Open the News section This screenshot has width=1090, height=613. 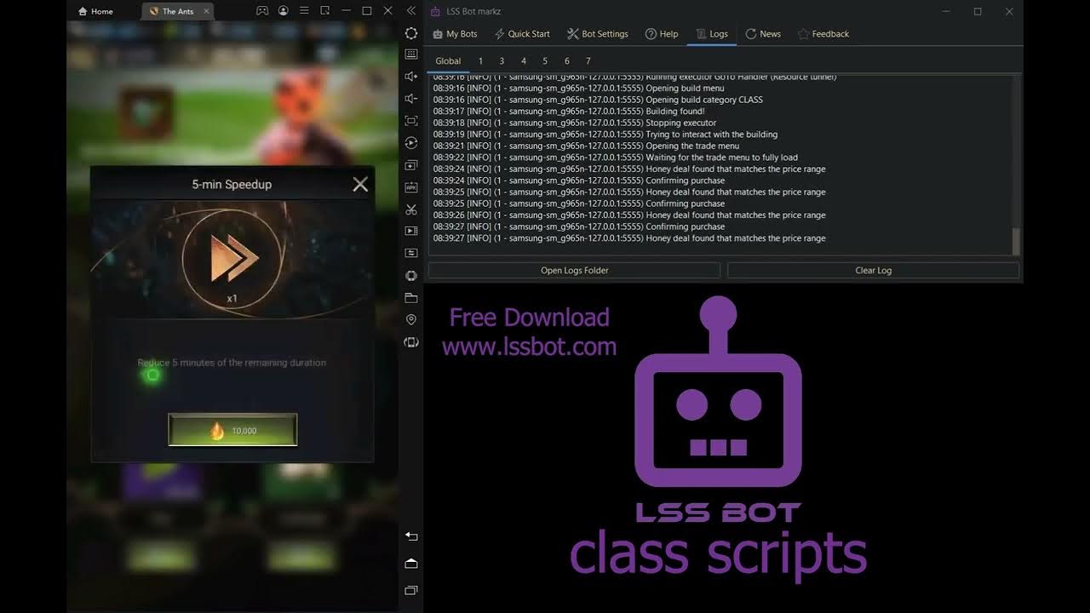pos(763,34)
